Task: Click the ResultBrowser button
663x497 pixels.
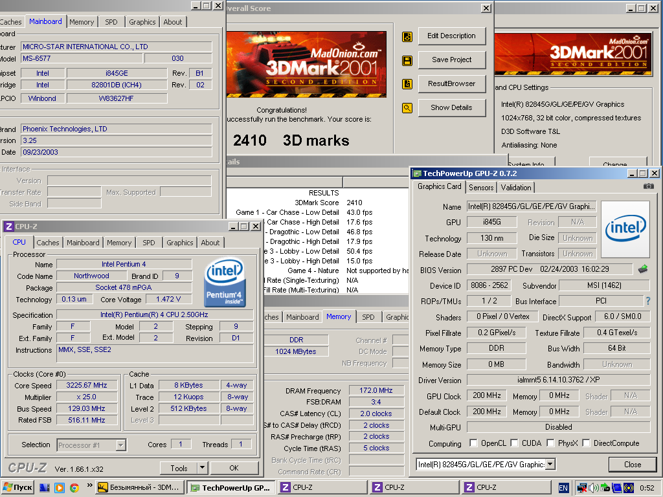Action: [x=451, y=83]
